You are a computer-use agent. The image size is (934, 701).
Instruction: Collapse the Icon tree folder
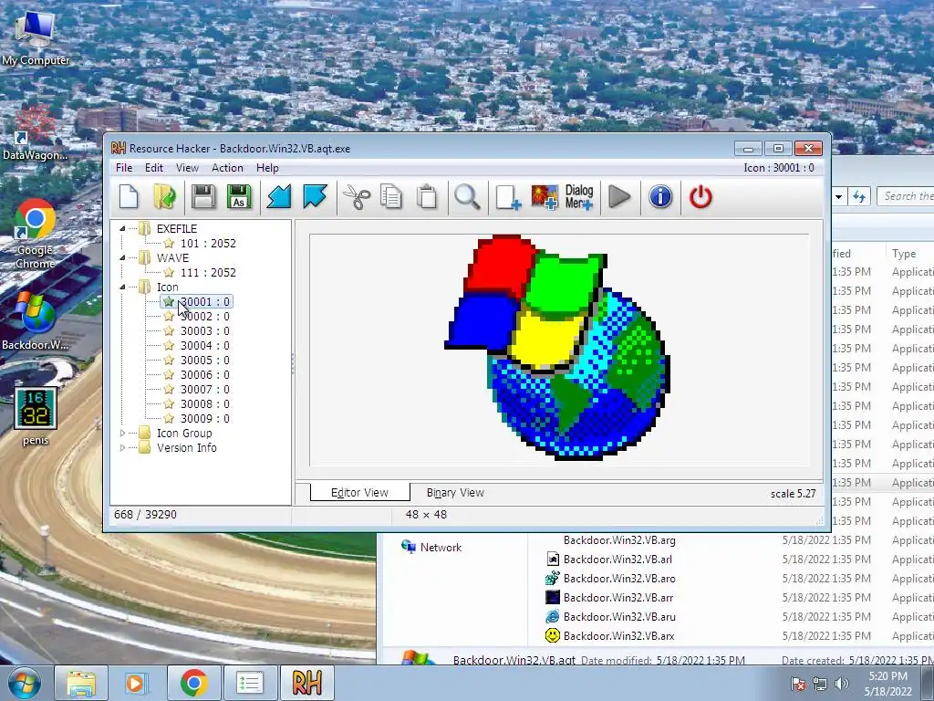tap(122, 288)
